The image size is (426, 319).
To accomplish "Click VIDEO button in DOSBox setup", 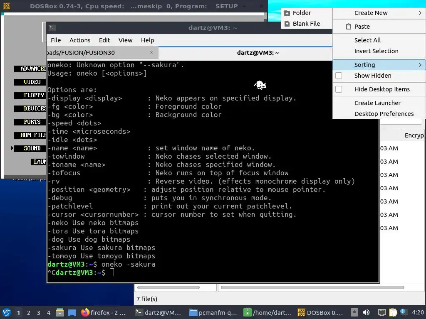I will point(30,82).
